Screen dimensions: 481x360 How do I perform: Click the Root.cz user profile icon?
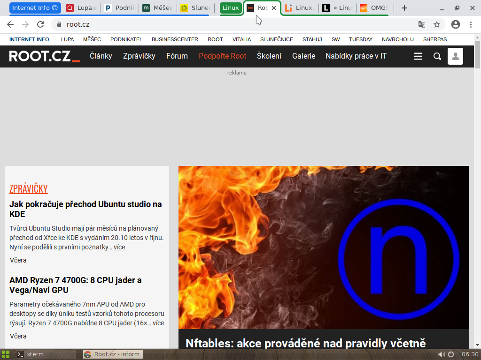coord(455,56)
